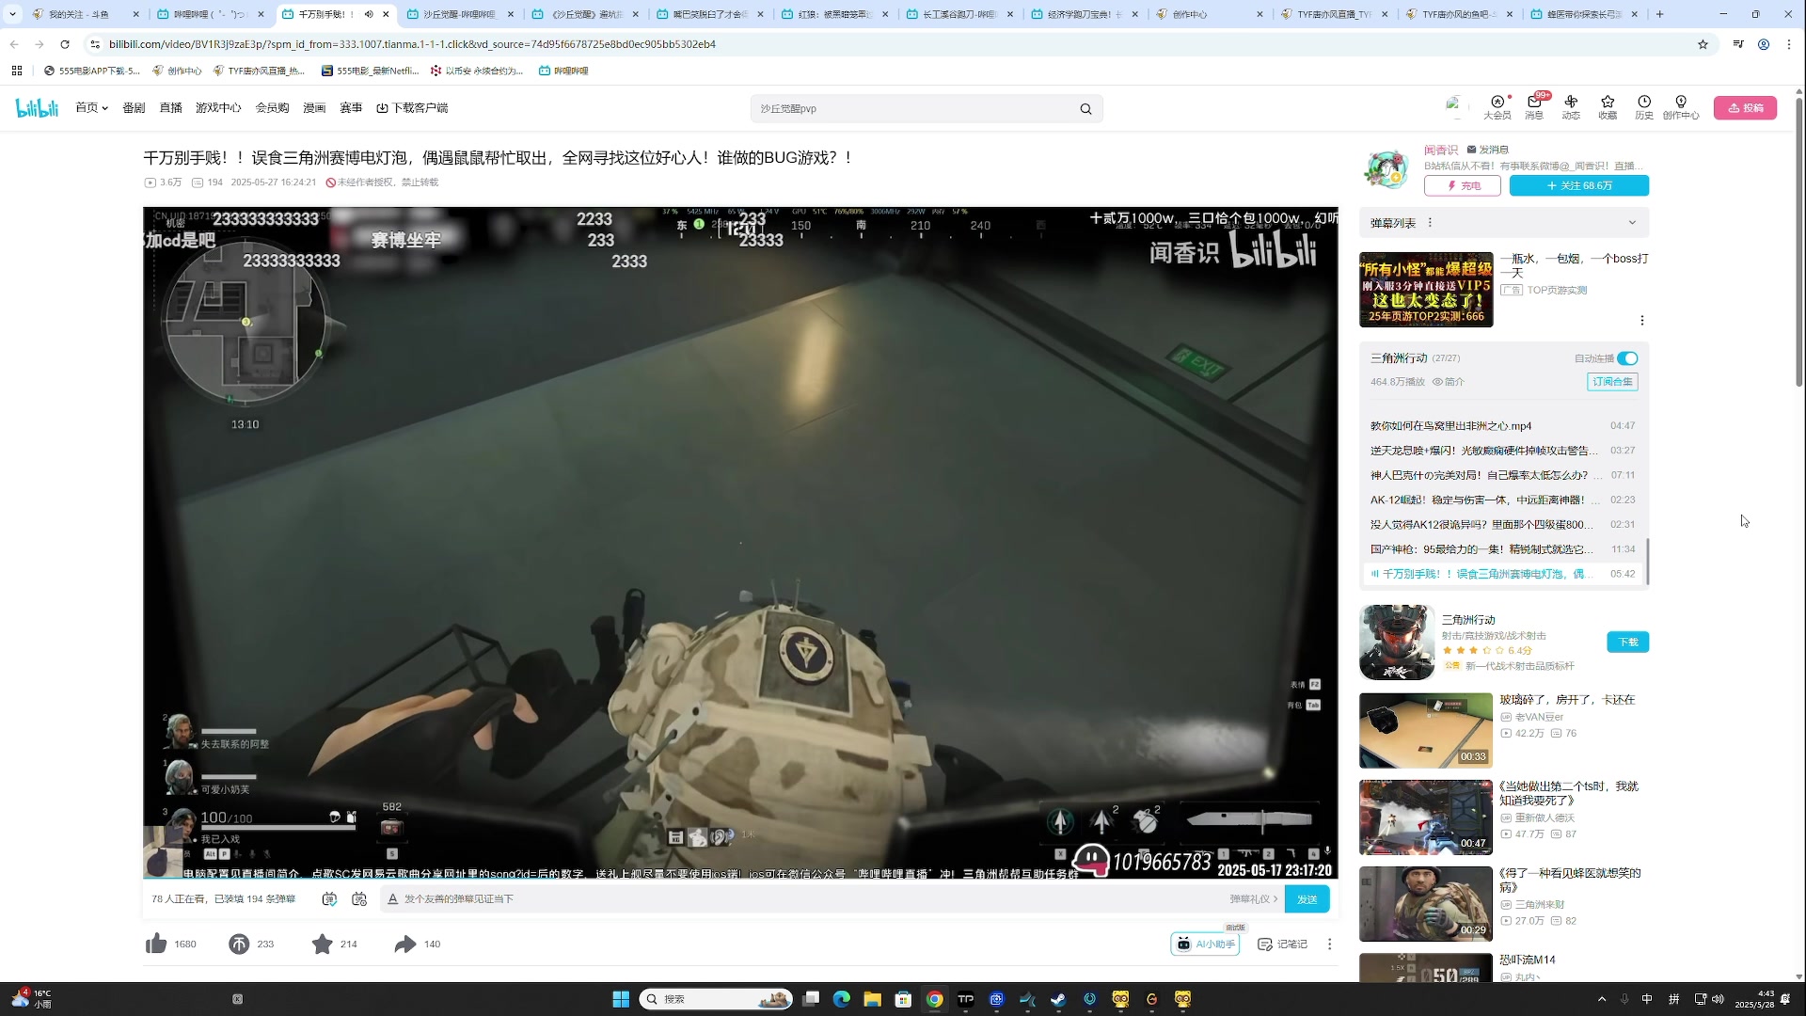Click 发消息 envelope to message uploader
The height and width of the screenshot is (1016, 1806).
pyautogui.click(x=1487, y=150)
